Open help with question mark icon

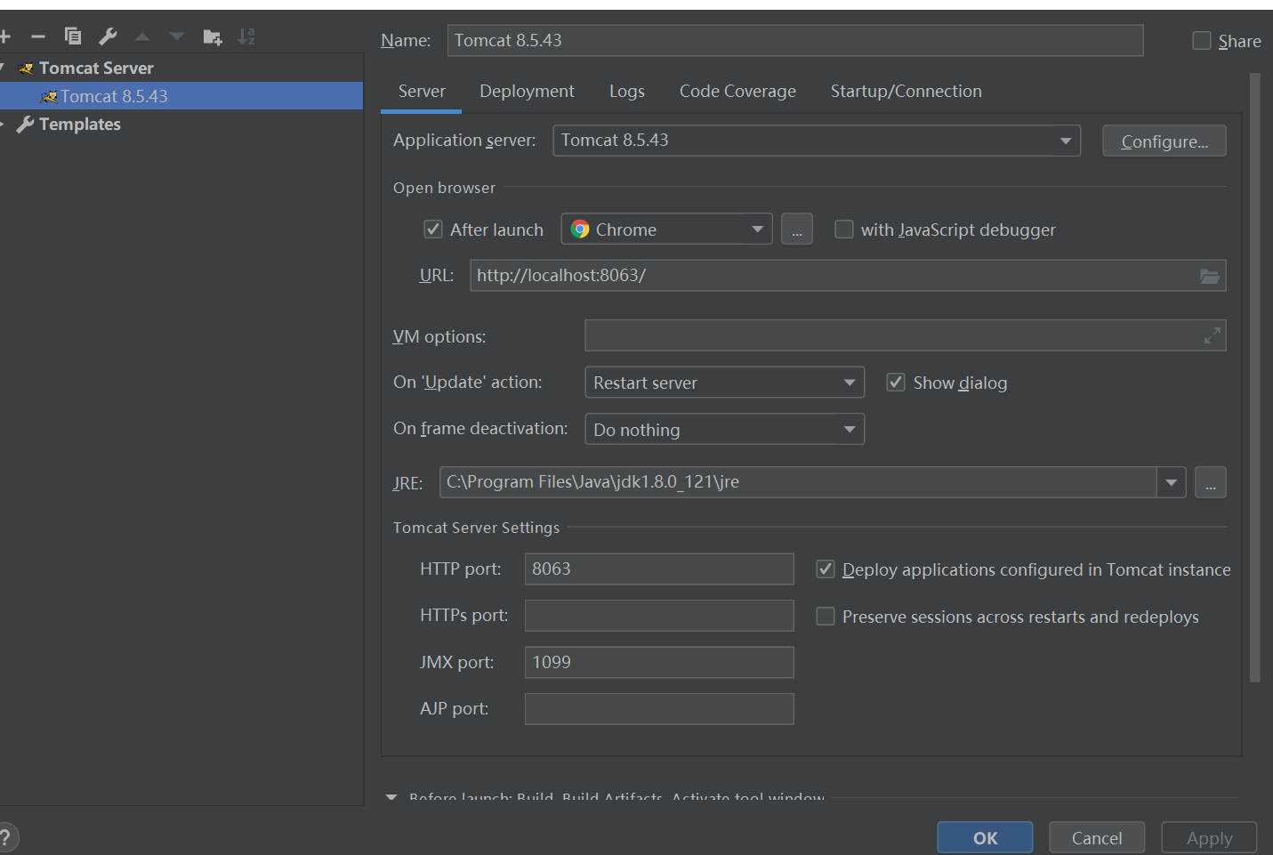pyautogui.click(x=5, y=837)
